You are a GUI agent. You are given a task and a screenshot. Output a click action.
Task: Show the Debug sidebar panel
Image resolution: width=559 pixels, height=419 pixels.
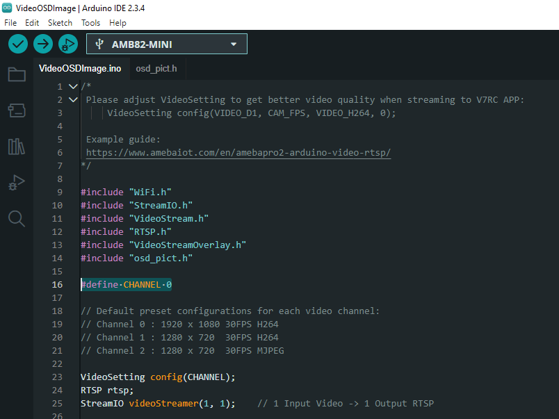pos(17,183)
